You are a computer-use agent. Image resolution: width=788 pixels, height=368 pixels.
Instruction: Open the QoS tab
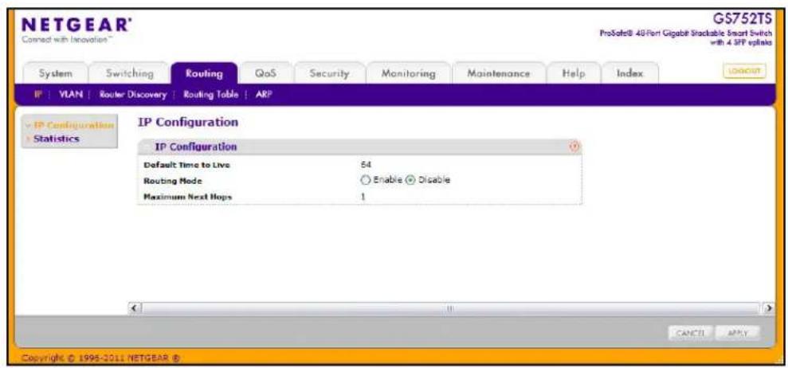(x=265, y=73)
